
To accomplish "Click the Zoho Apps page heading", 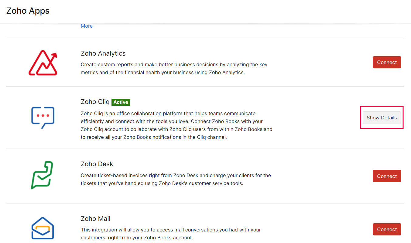I will 28,11.
